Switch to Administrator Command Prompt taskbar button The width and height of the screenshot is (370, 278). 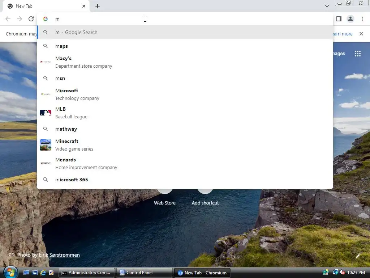tap(87, 273)
